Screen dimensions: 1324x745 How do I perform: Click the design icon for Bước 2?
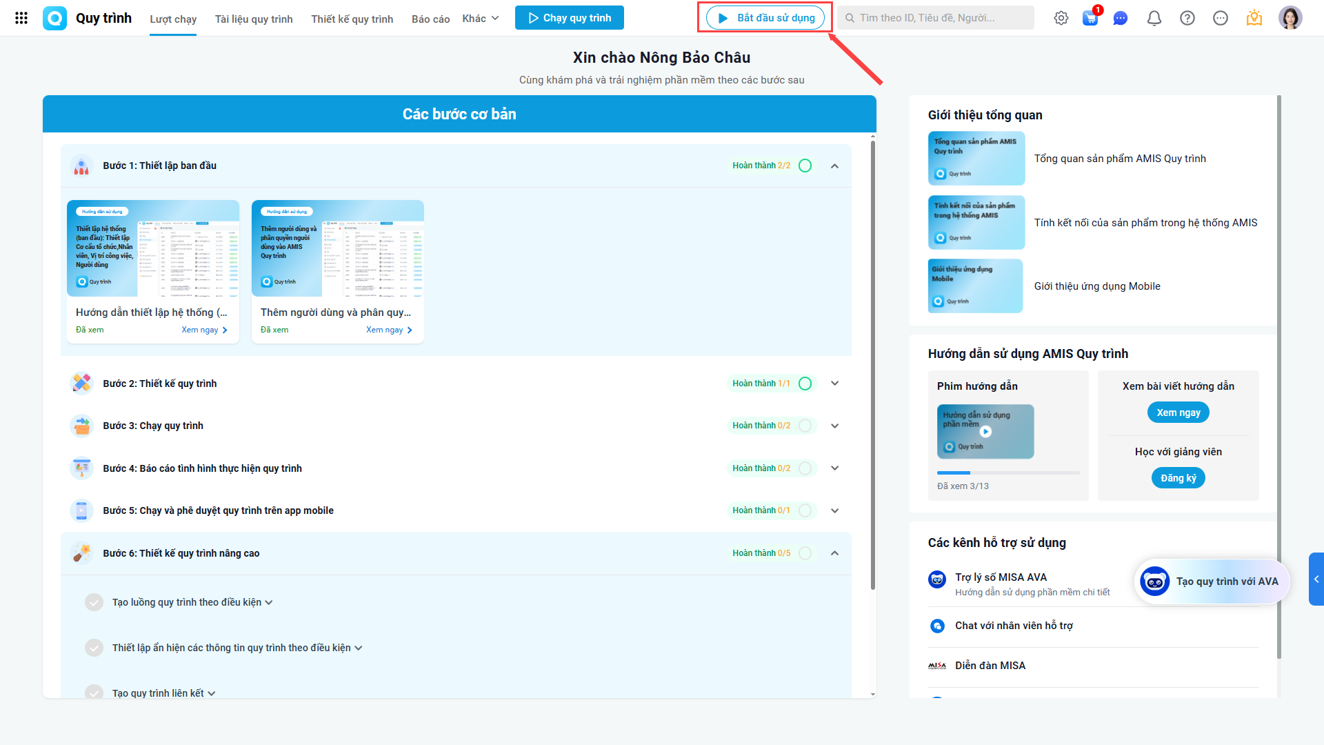(81, 383)
